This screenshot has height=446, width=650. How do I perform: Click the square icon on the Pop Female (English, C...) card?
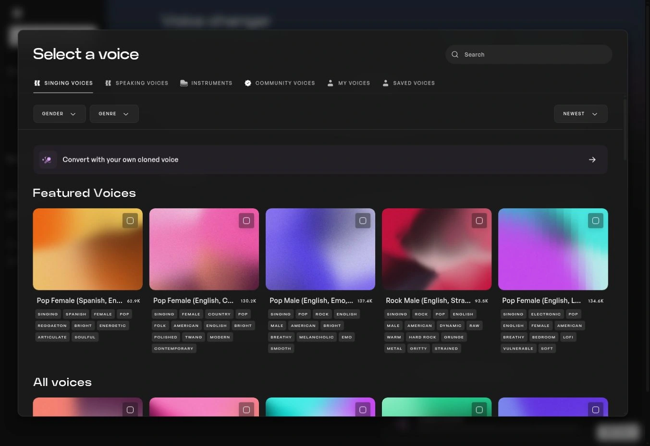(246, 221)
